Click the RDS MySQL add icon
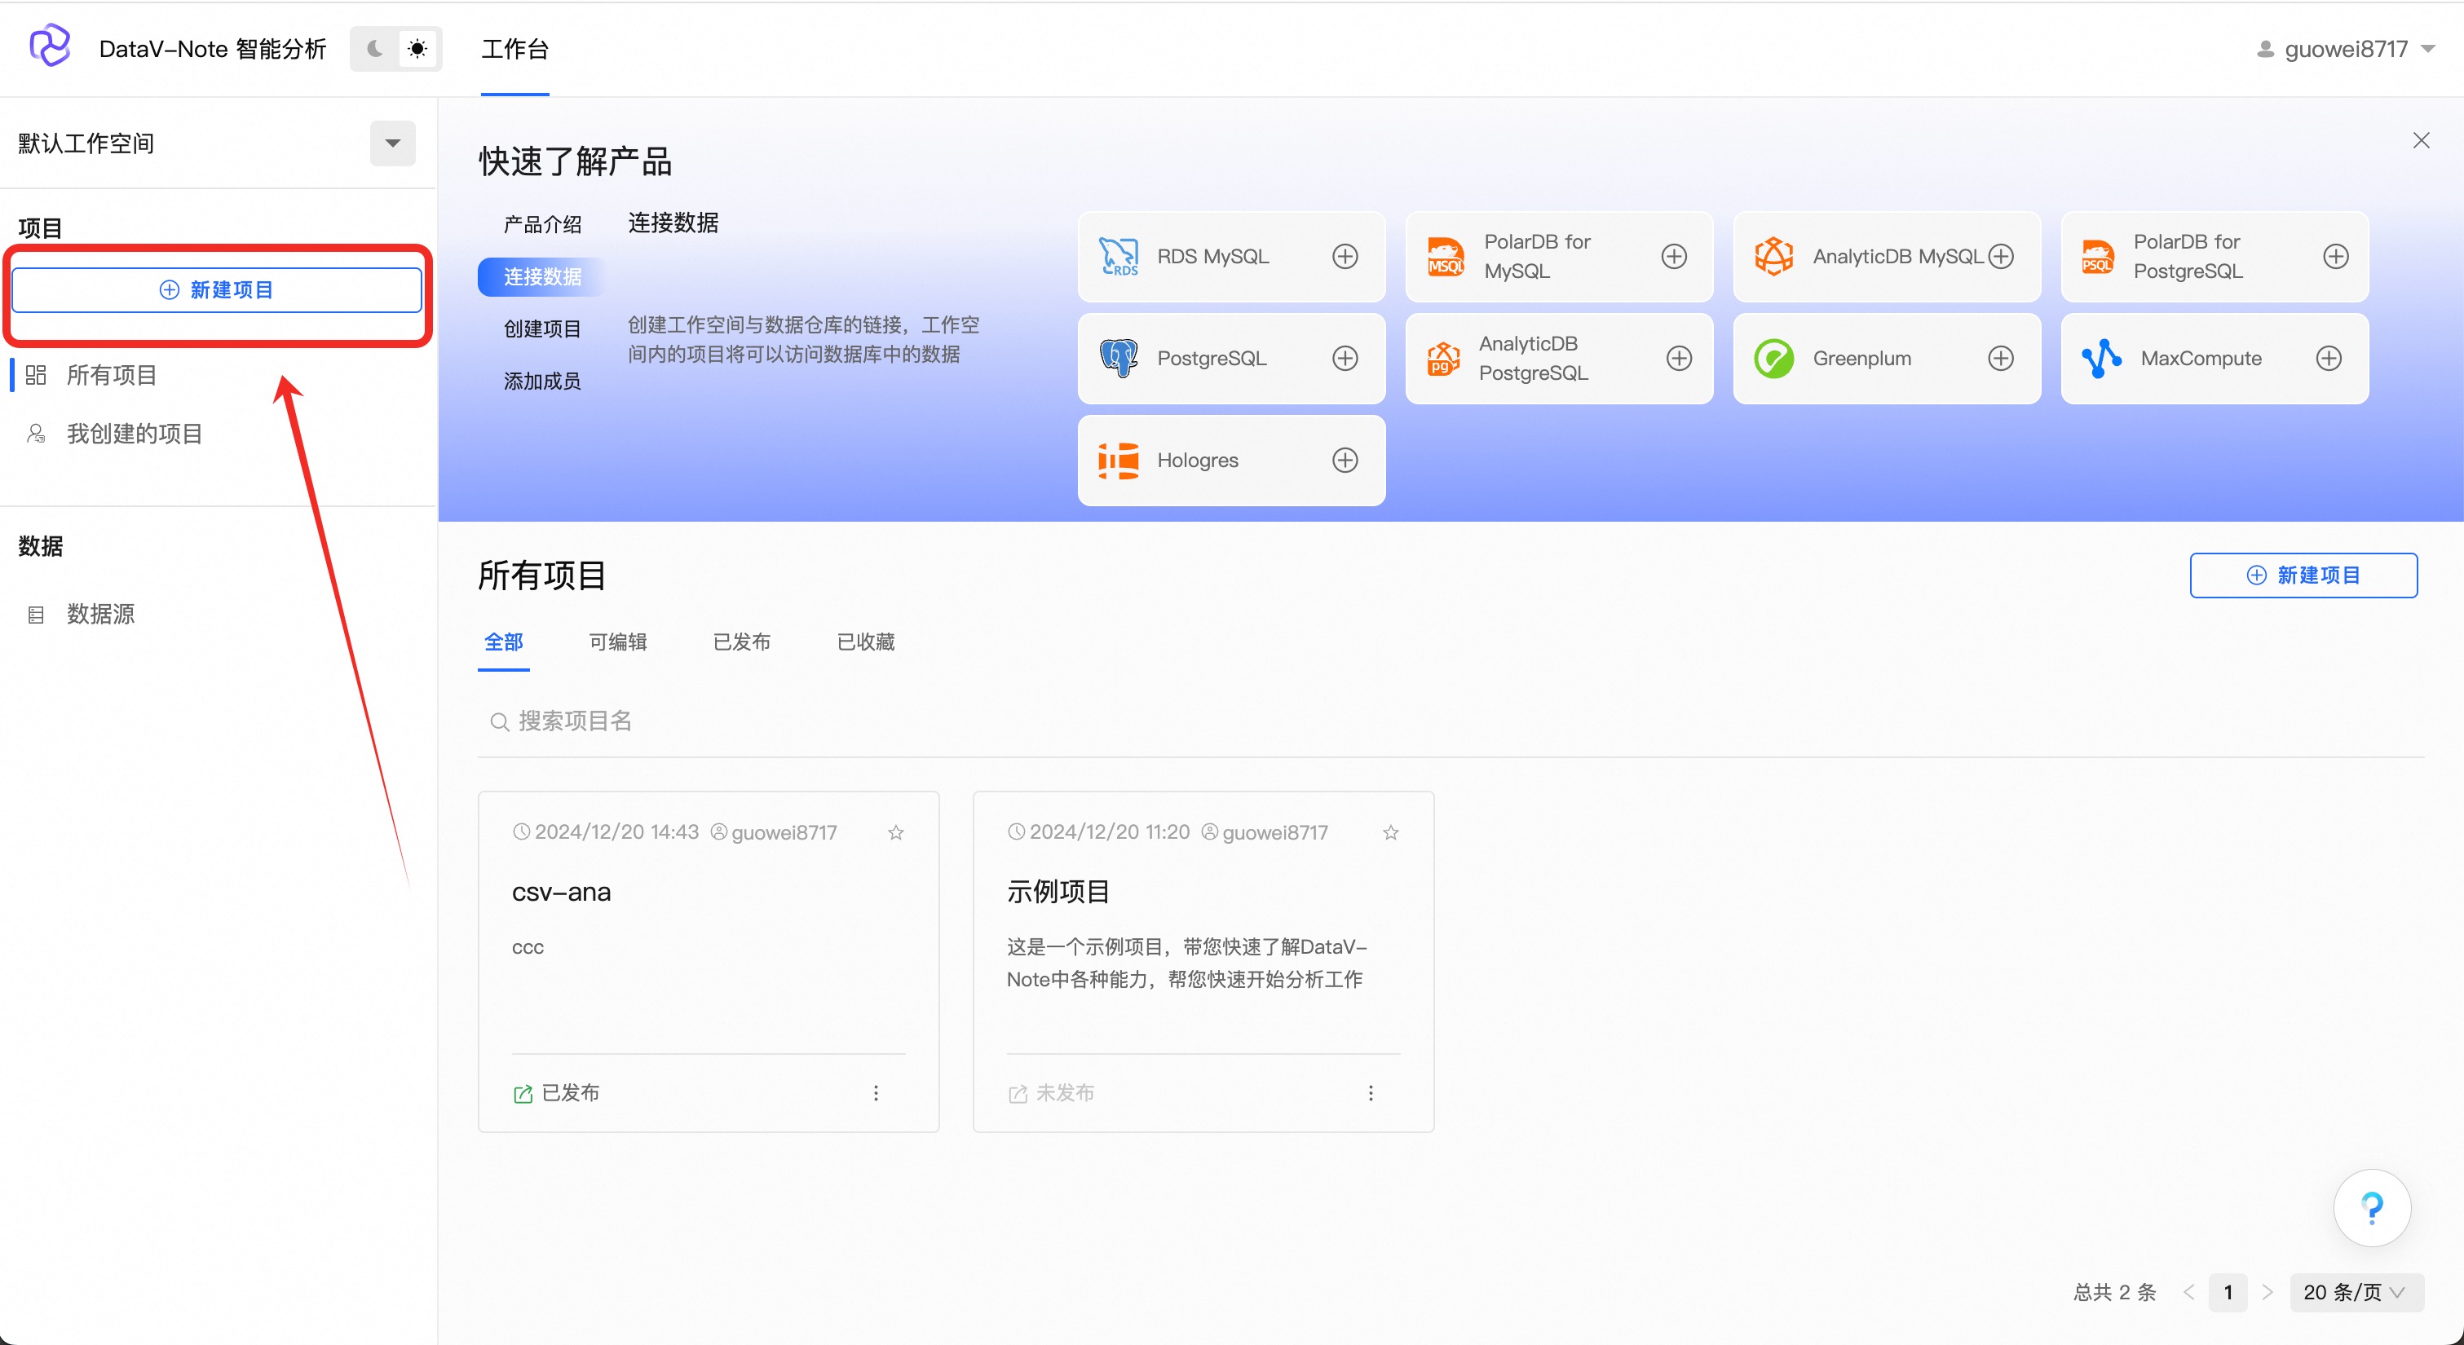This screenshot has width=2464, height=1345. tap(1345, 257)
